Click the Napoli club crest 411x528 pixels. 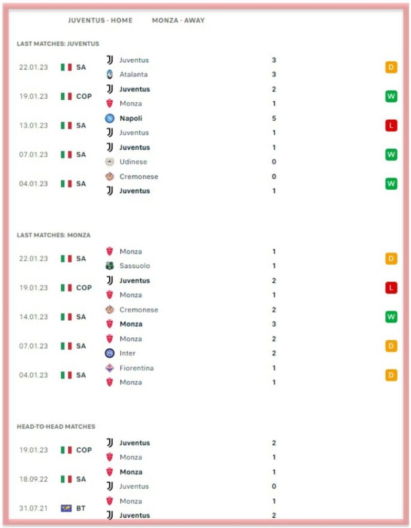click(110, 118)
